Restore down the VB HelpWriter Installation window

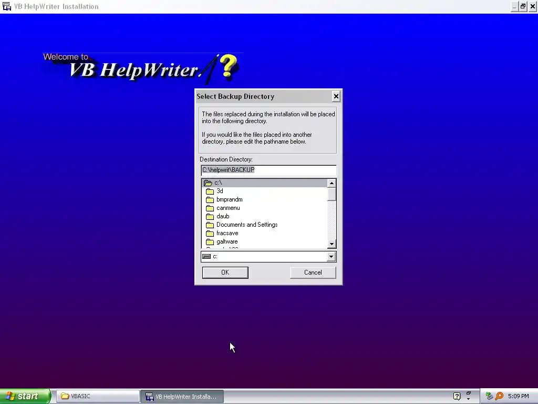tap(523, 6)
